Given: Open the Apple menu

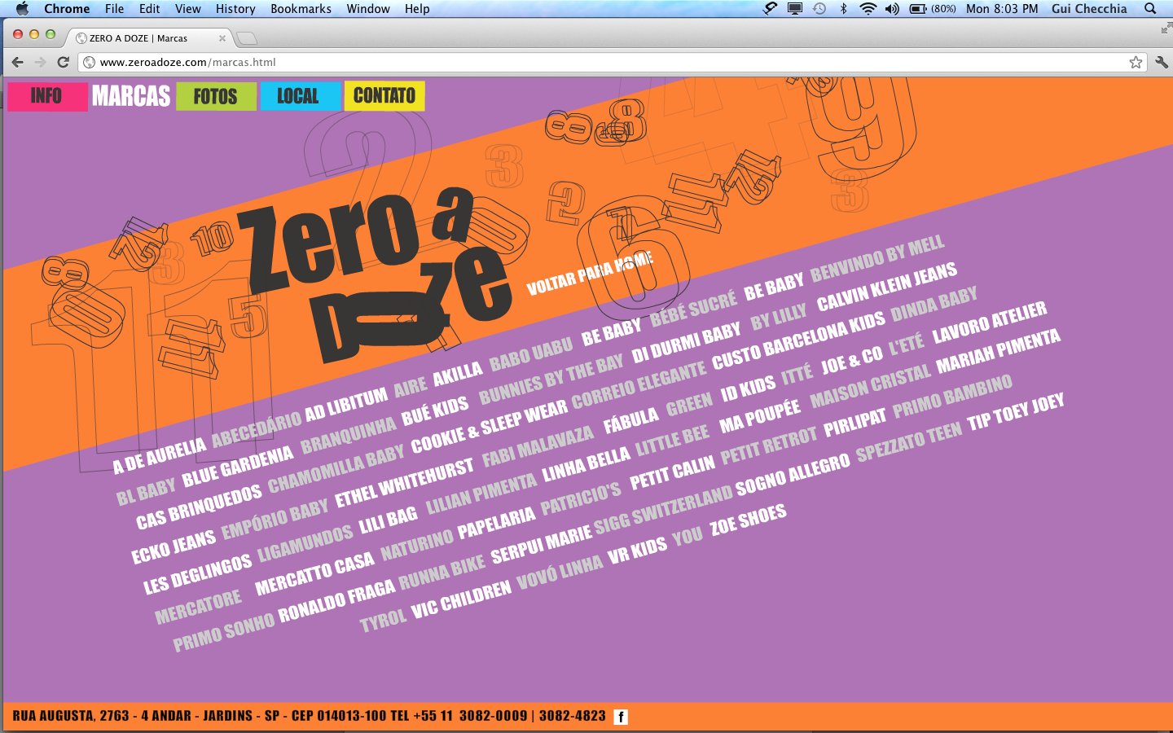Looking at the screenshot, I should click(22, 9).
